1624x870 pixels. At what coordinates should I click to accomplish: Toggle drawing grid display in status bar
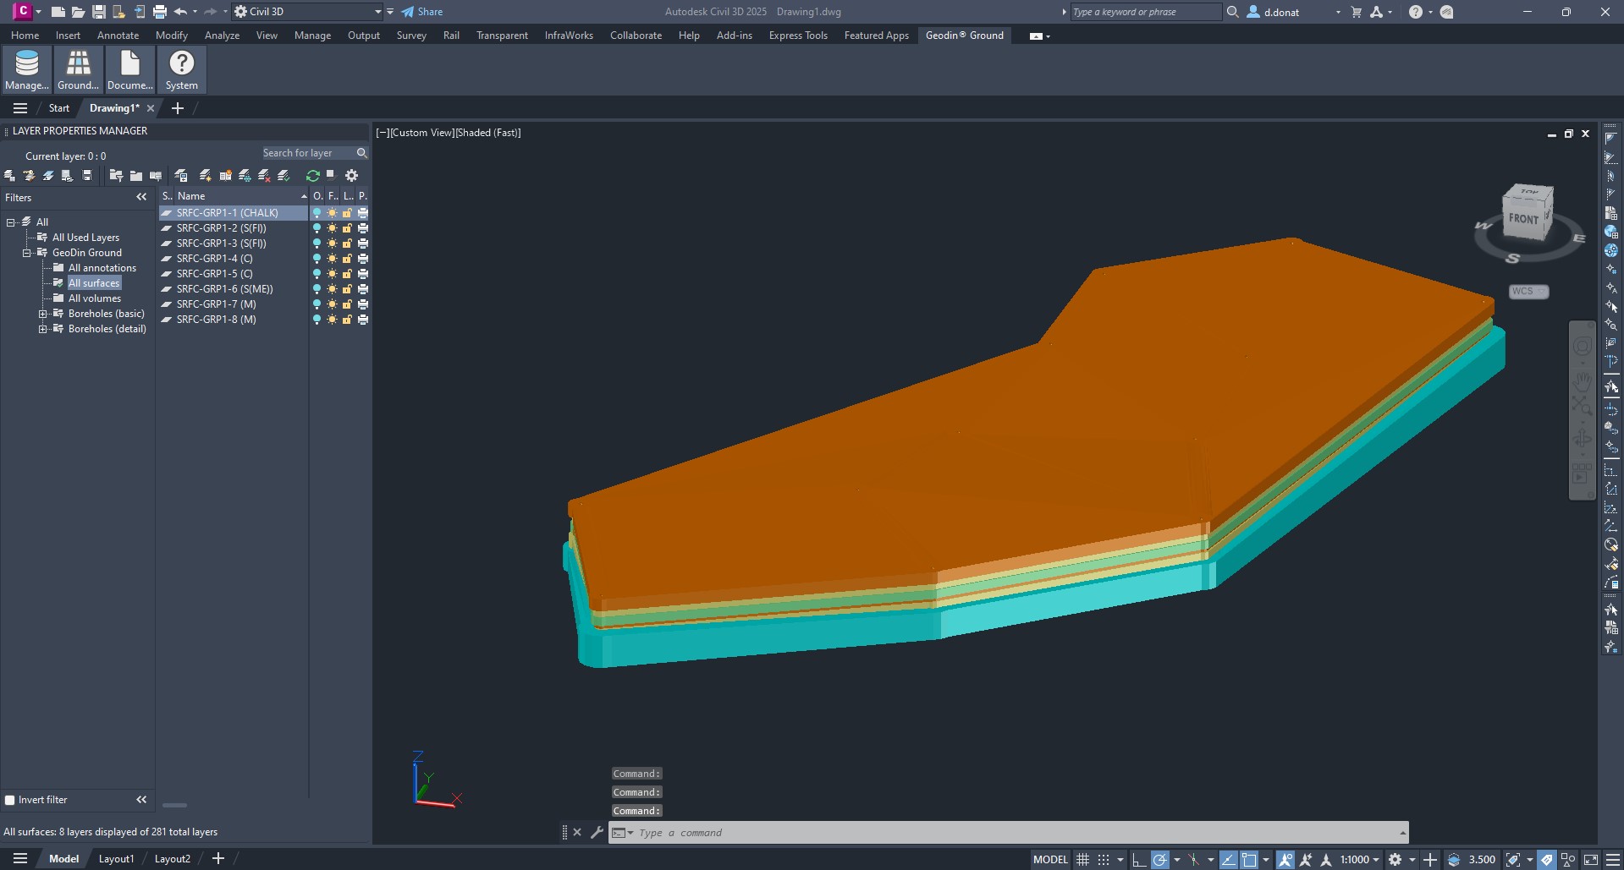click(1082, 859)
